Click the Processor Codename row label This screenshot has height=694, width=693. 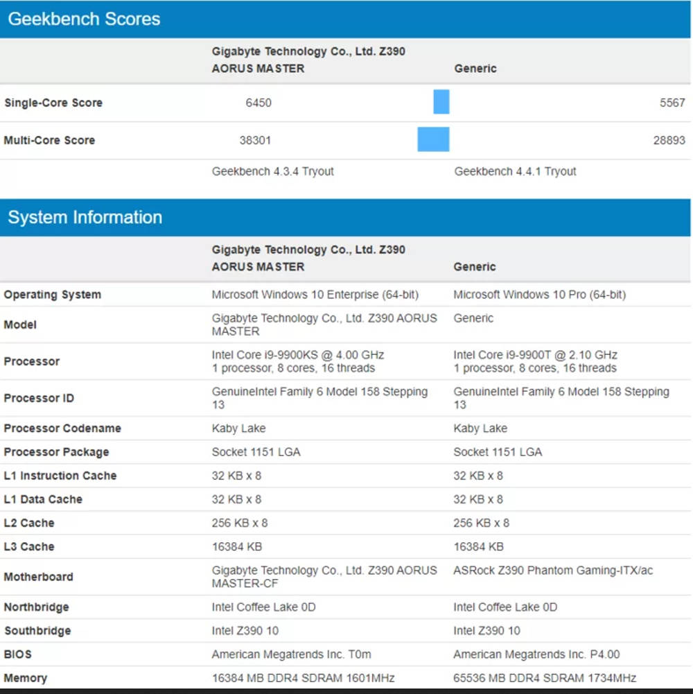(62, 428)
